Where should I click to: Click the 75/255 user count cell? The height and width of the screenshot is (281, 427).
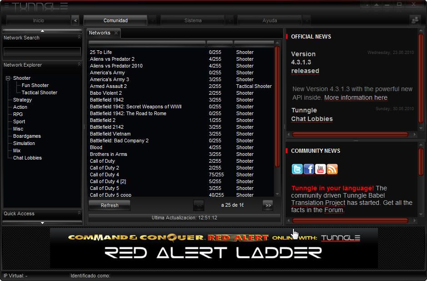click(217, 174)
